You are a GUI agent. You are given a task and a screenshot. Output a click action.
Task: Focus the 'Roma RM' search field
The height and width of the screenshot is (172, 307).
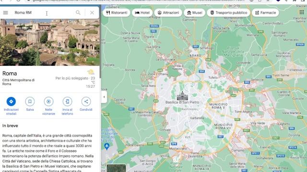coord(43,13)
